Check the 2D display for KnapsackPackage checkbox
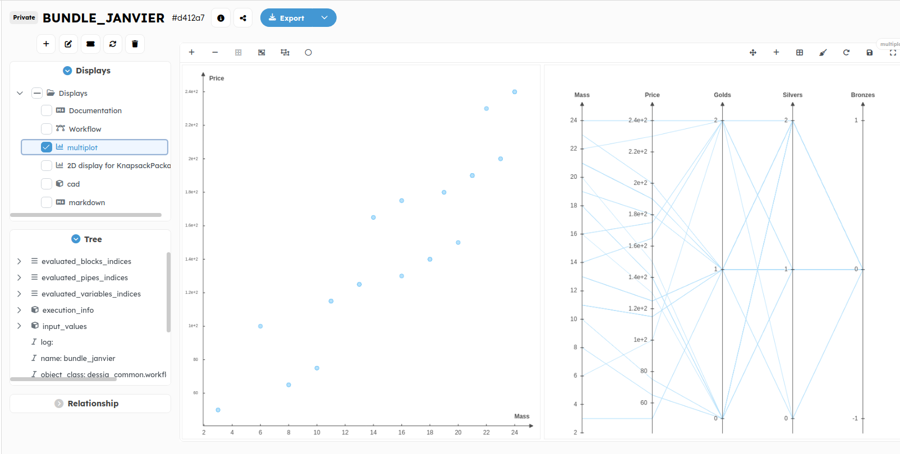900x454 pixels. [x=47, y=165]
